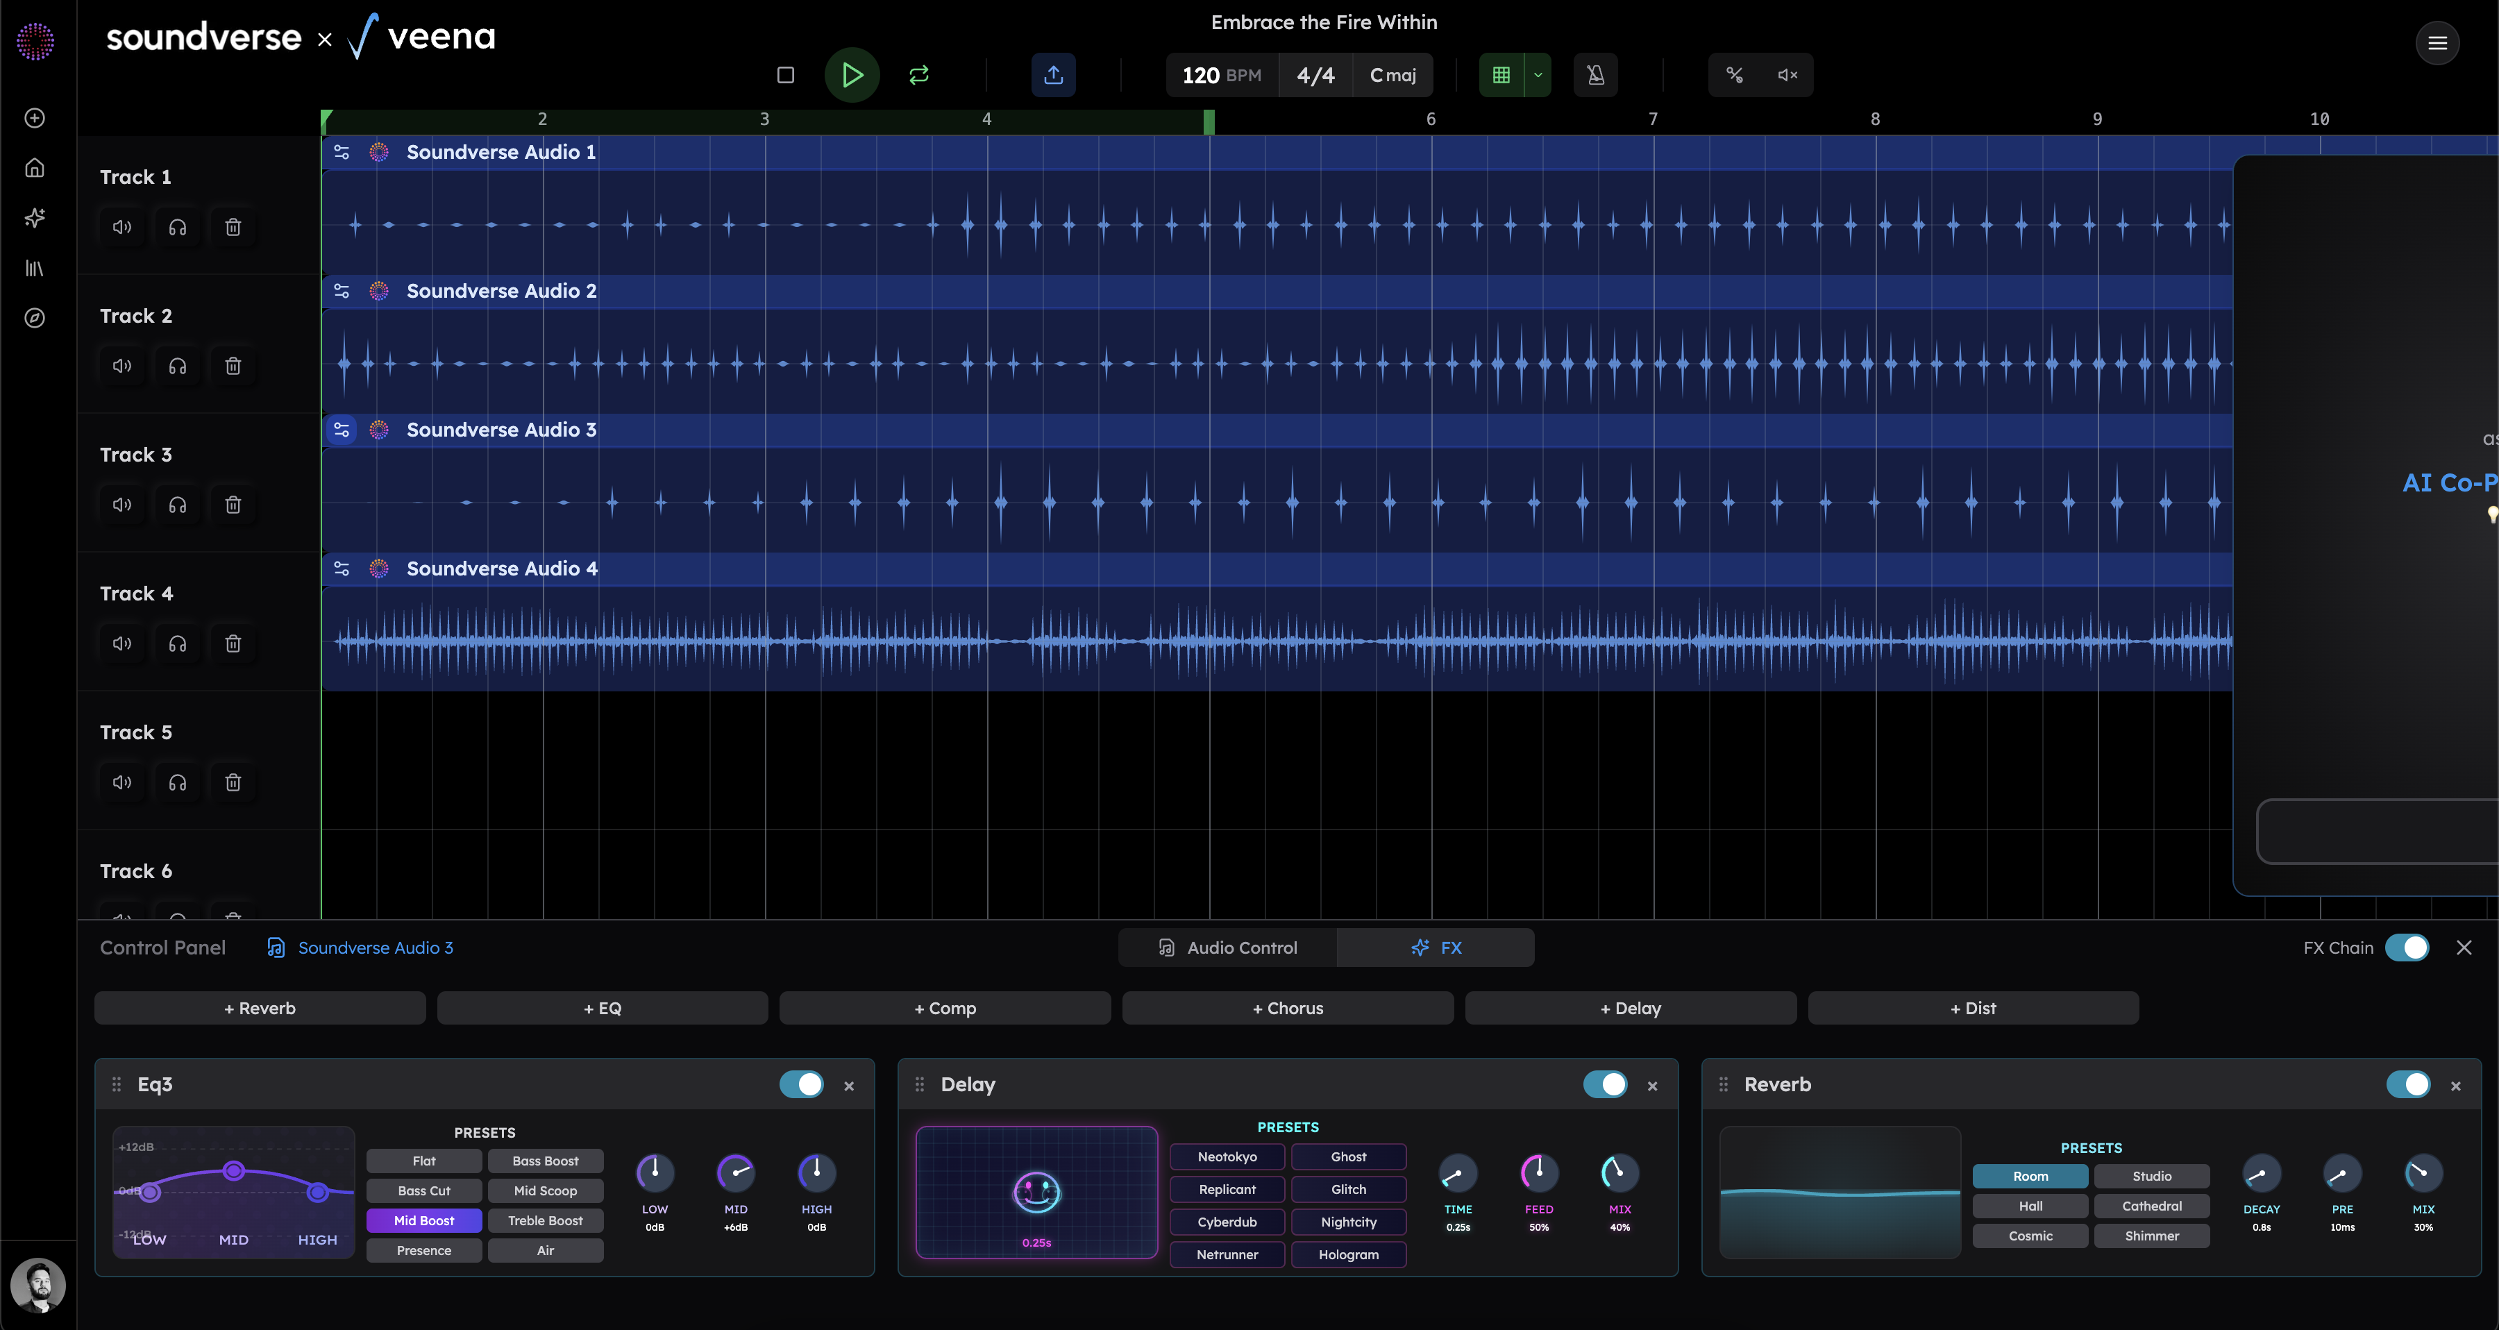Screen dimensions: 2499x1330
Task: Go to home via sidebar icon
Action: pyautogui.click(x=35, y=168)
